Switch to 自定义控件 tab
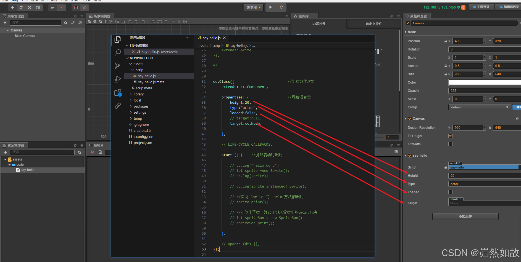The height and width of the screenshot is (262, 521). pyautogui.click(x=374, y=24)
